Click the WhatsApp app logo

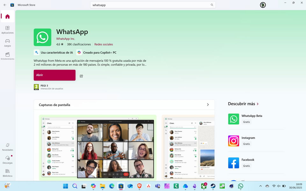click(42, 37)
